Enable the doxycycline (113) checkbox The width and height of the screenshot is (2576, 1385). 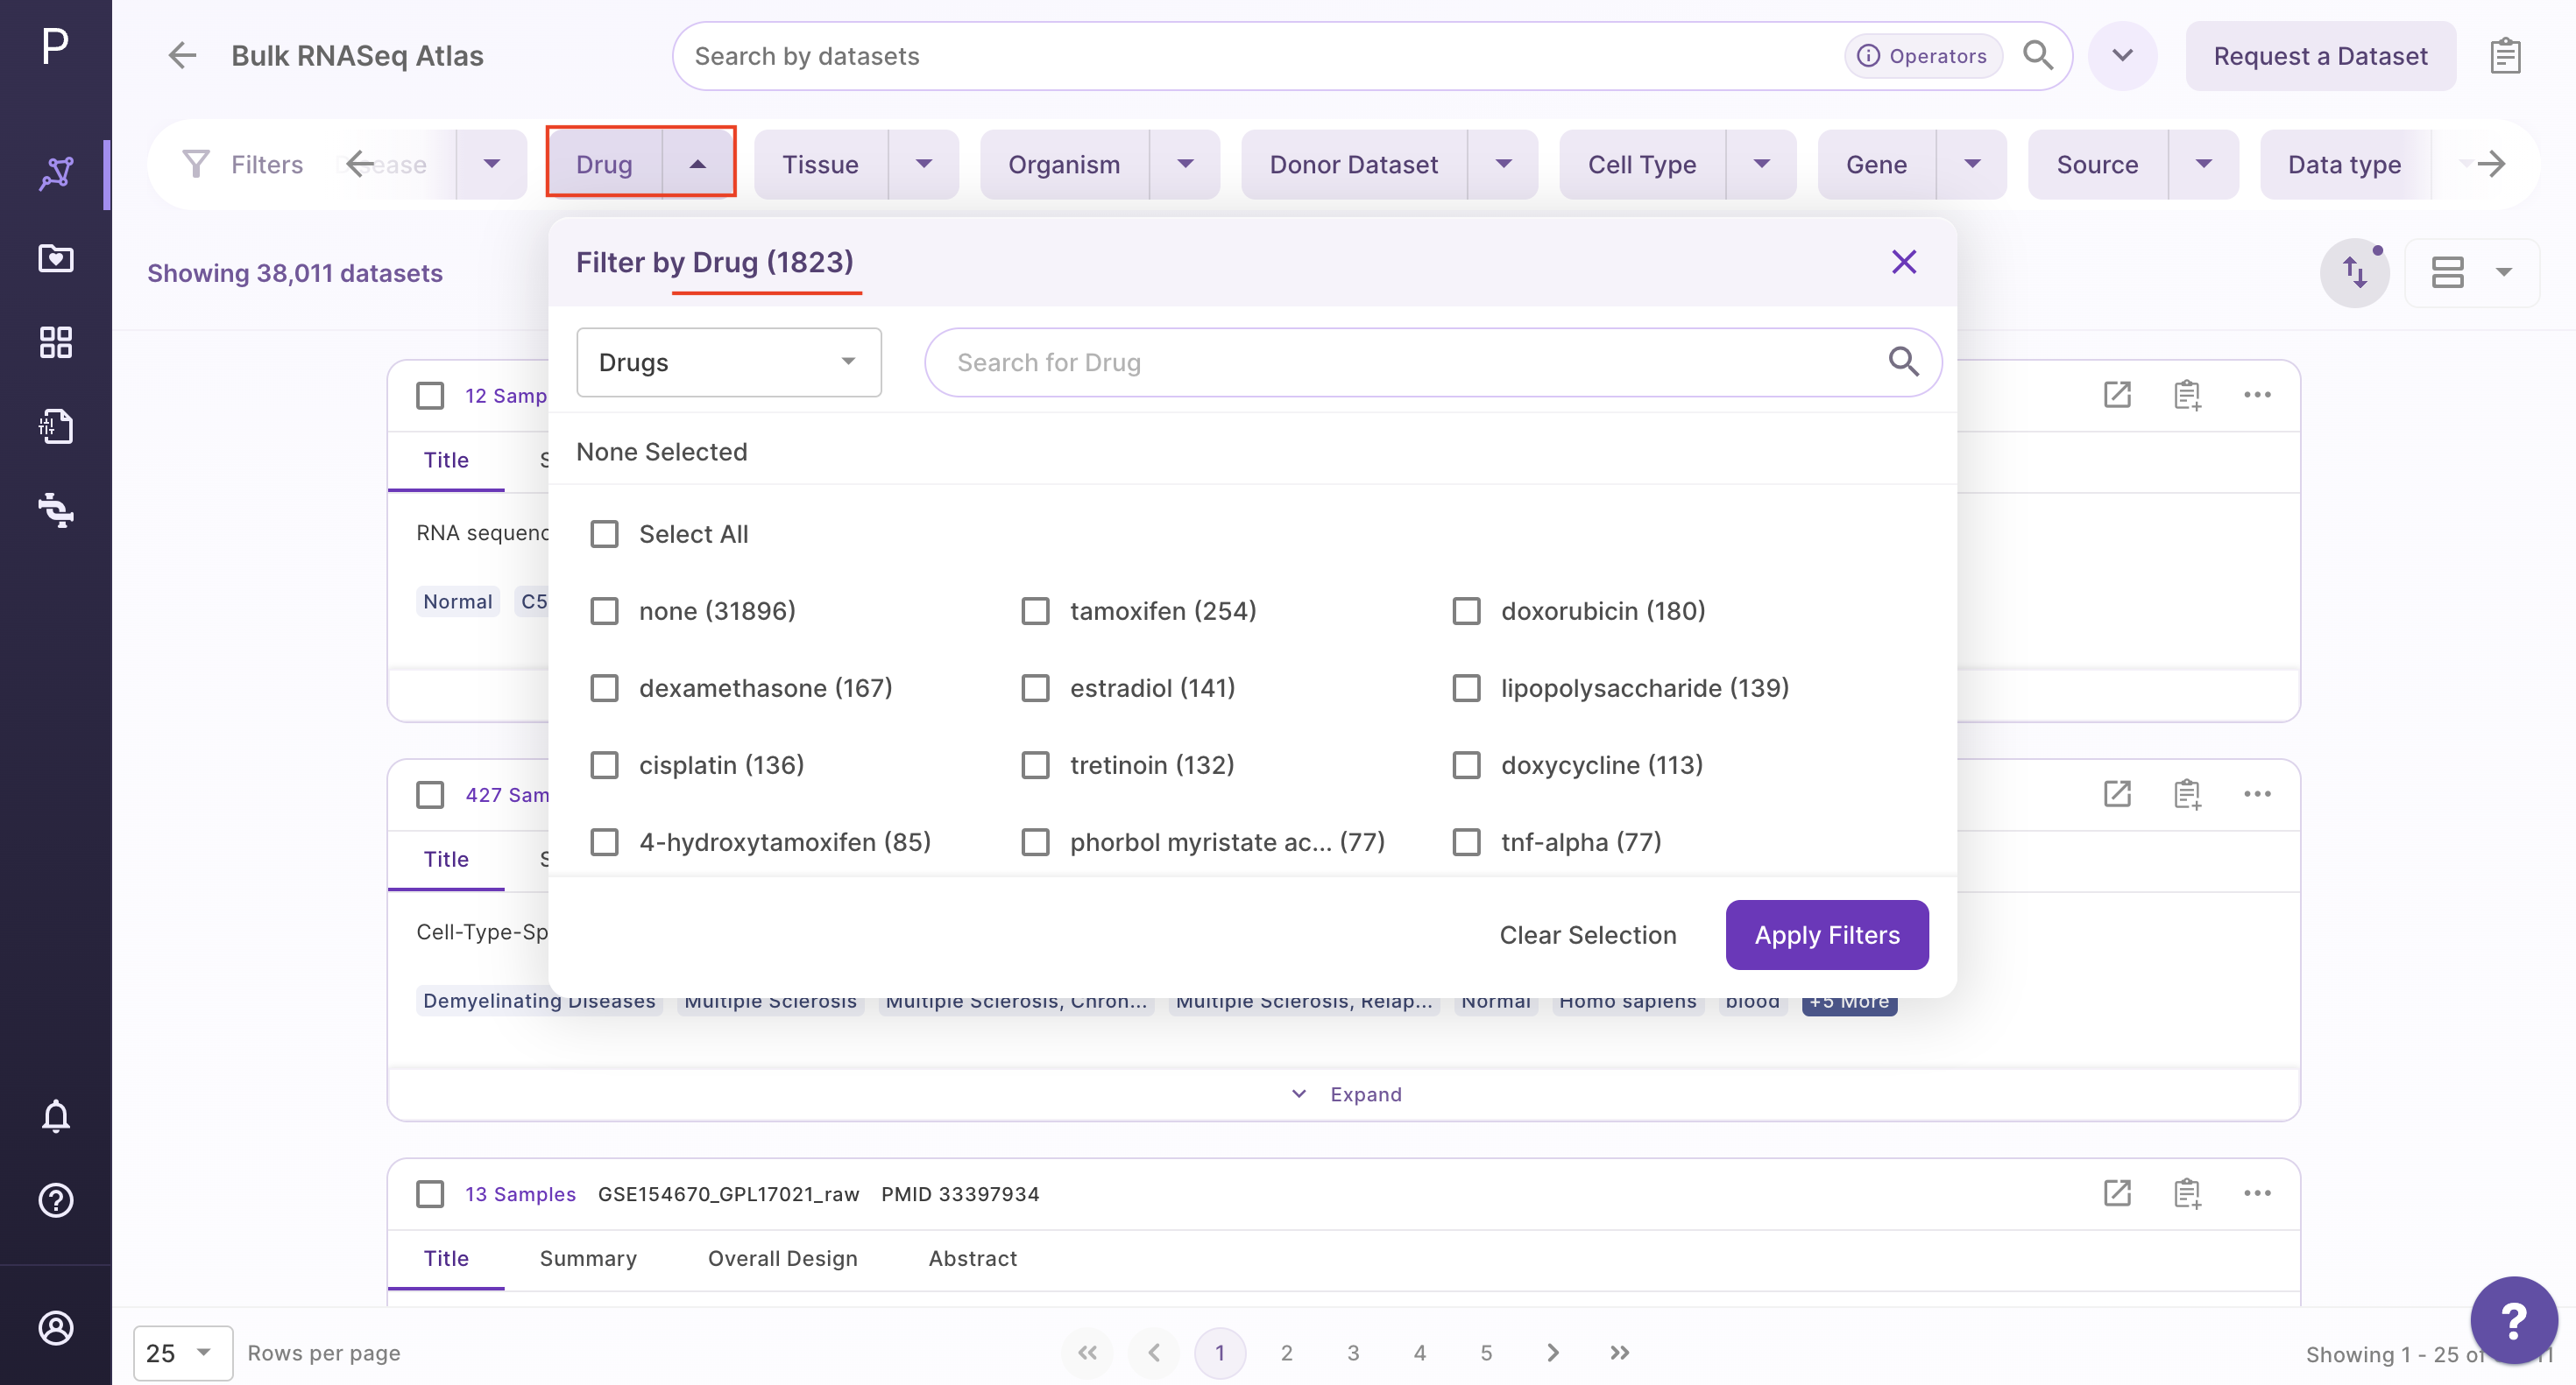tap(1466, 764)
